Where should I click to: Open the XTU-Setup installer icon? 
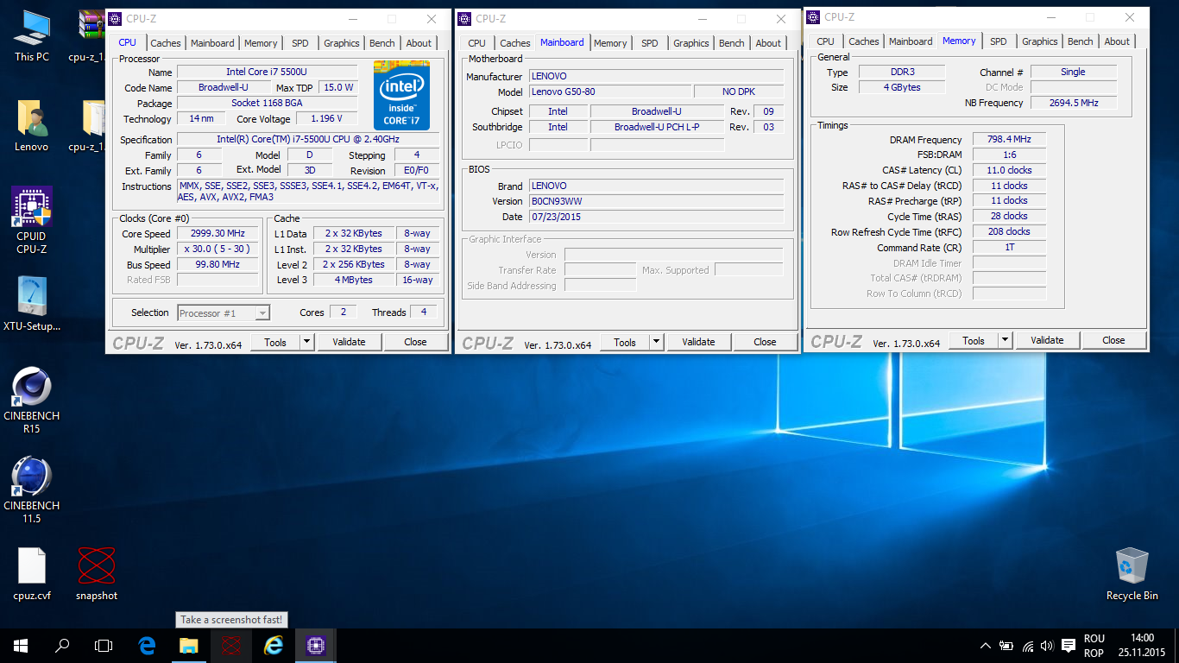[32, 305]
